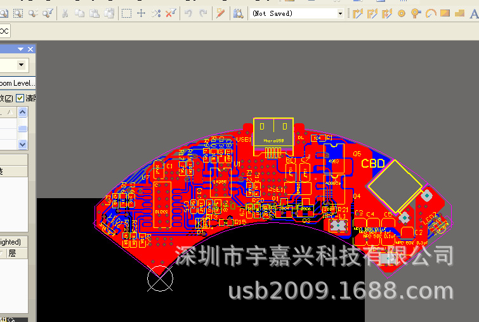Select the Place String text tool
This screenshot has height=322, width=479.
pyautogui.click(x=474, y=13)
